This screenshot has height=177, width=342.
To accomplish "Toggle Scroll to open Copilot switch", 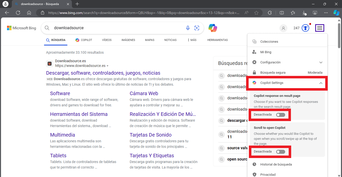I will [280, 152].
